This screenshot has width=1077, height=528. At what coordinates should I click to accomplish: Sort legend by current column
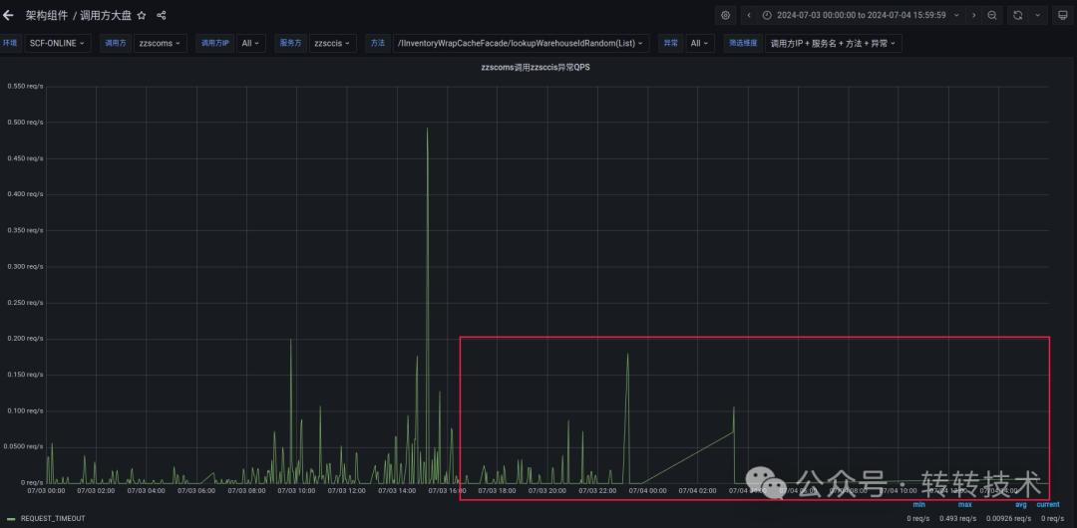1047,505
